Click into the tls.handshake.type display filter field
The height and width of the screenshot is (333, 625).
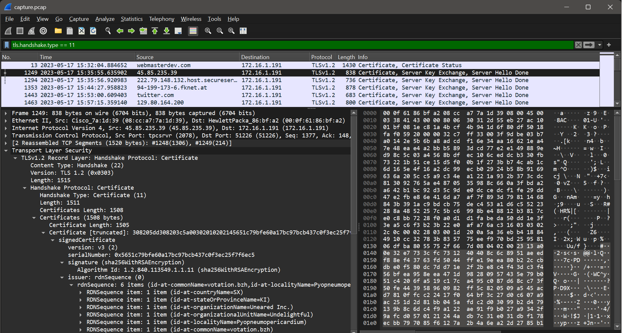pyautogui.click(x=292, y=45)
